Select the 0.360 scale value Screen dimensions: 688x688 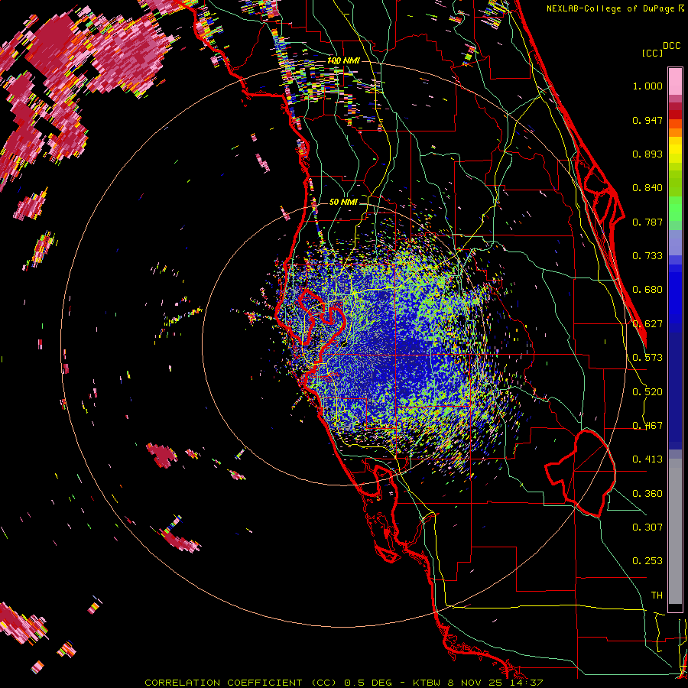(647, 494)
